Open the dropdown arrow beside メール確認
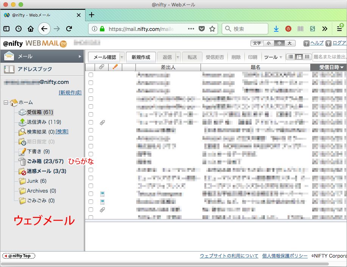 tap(122, 57)
